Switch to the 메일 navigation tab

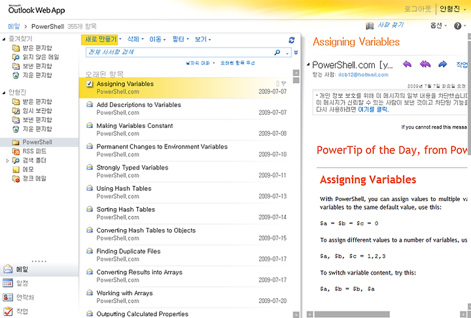(39, 269)
